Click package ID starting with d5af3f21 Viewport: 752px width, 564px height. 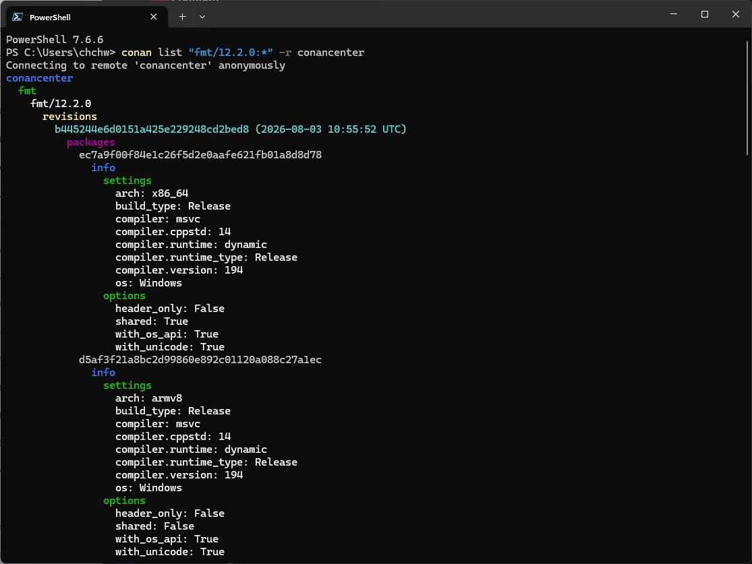point(200,360)
